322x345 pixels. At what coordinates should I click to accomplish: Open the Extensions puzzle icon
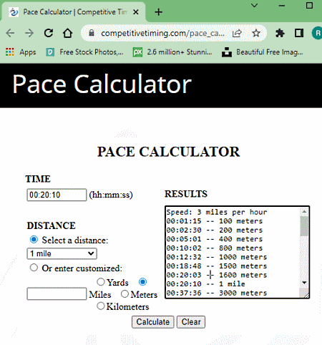(x=280, y=33)
